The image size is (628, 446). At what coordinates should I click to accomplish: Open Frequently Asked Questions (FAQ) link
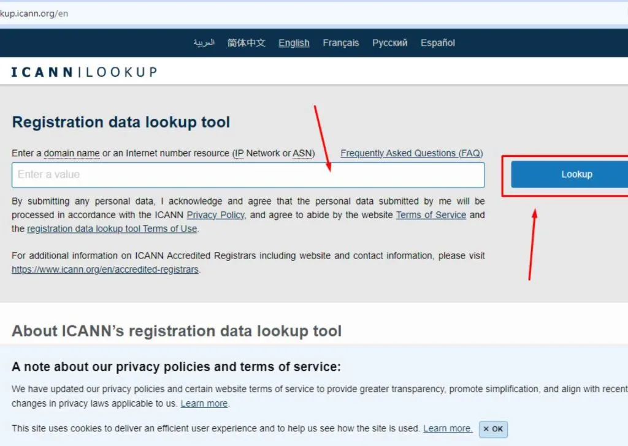tap(412, 153)
